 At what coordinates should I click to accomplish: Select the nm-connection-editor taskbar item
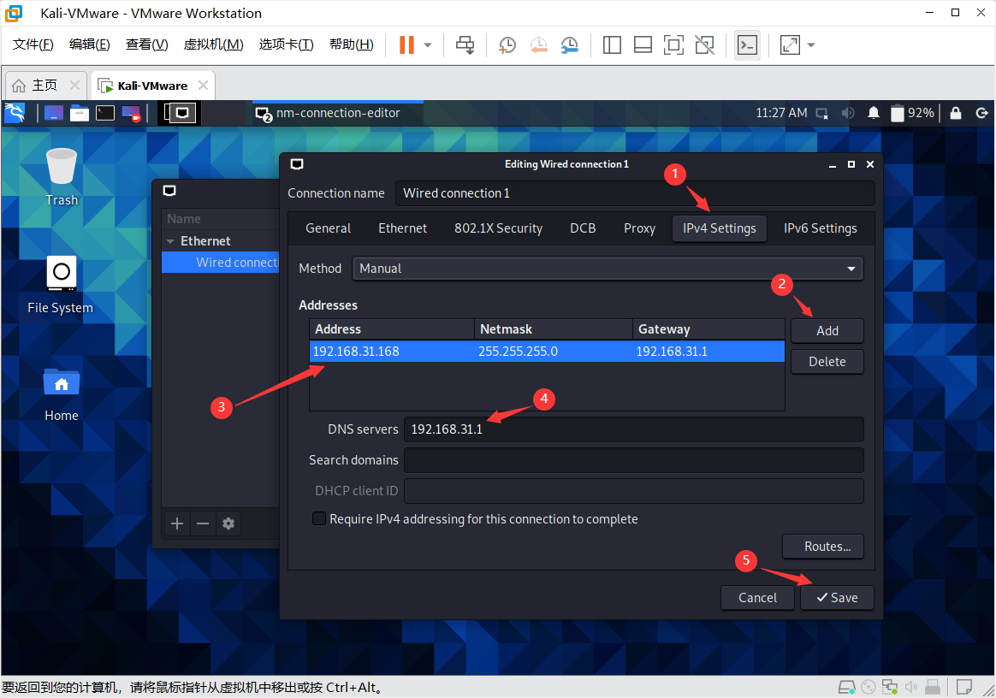pyautogui.click(x=338, y=113)
